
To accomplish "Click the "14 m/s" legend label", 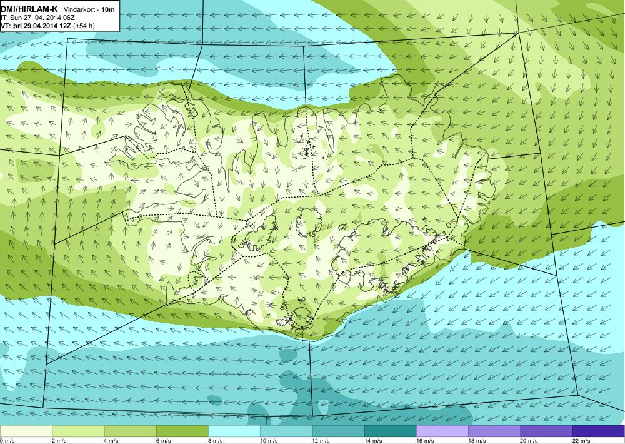I will click(373, 441).
